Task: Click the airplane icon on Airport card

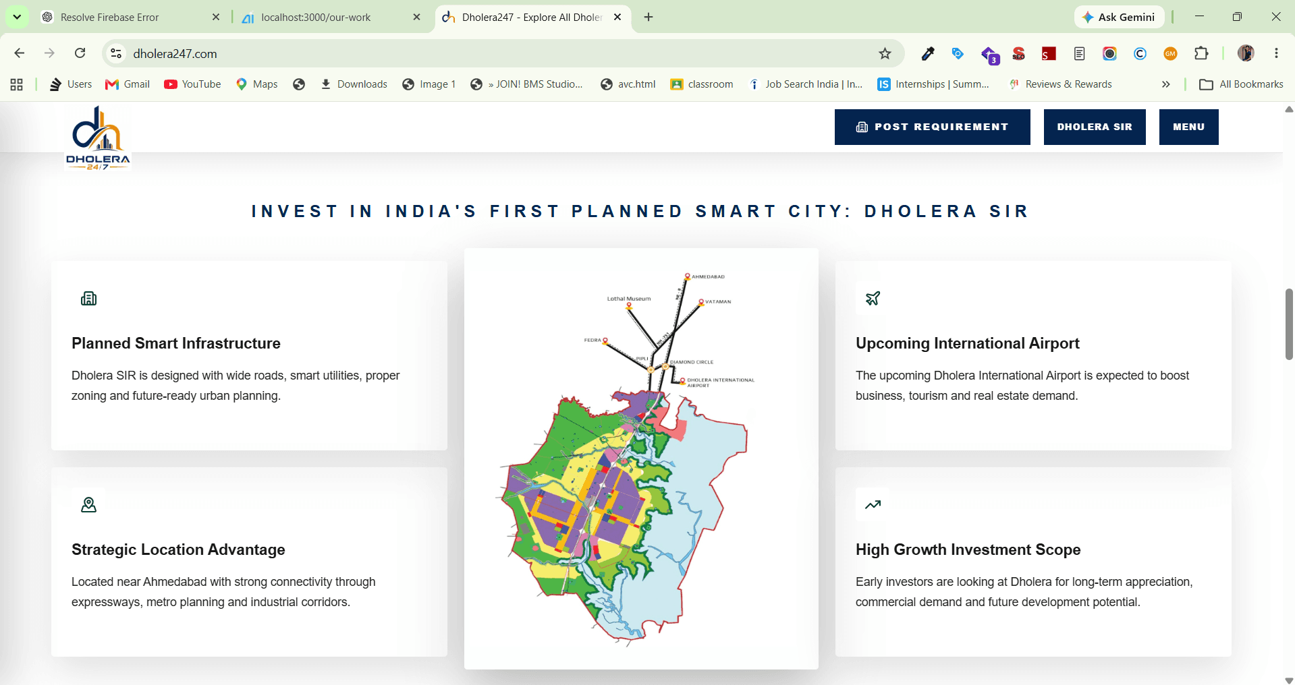Action: point(873,299)
